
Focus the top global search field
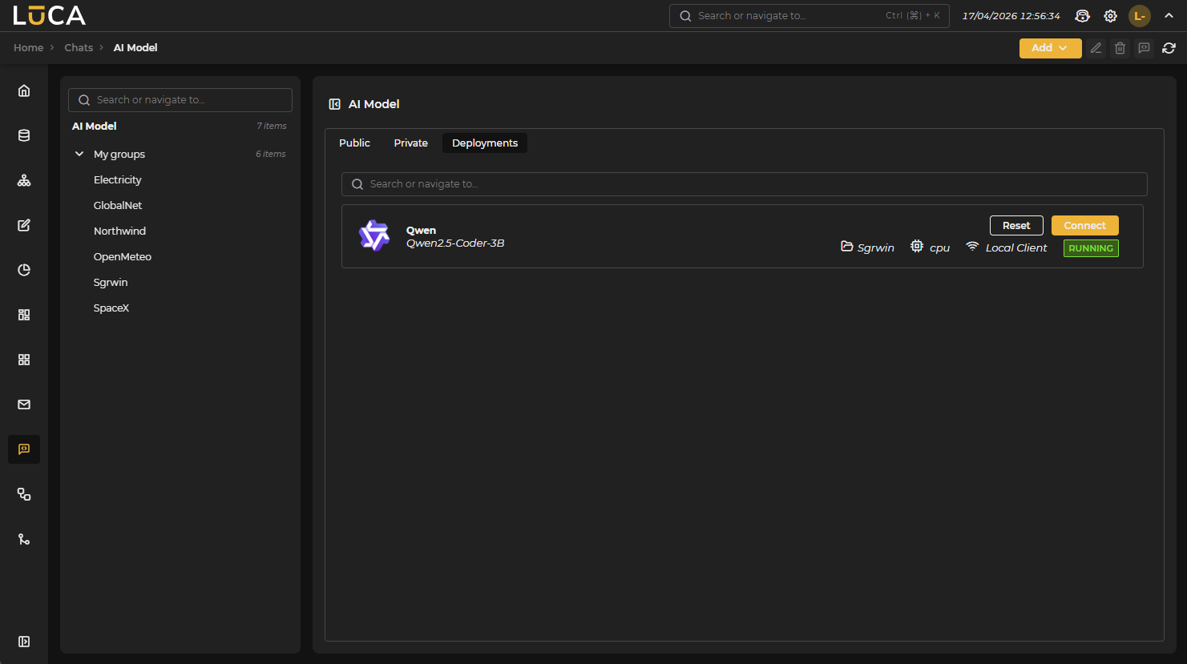(809, 16)
